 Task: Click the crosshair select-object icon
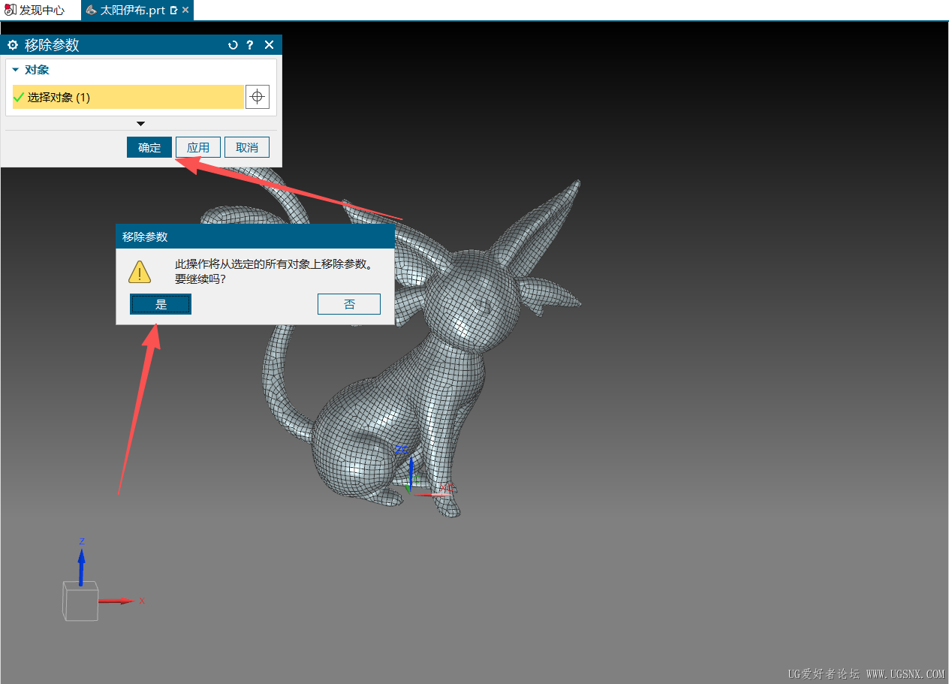(x=258, y=97)
